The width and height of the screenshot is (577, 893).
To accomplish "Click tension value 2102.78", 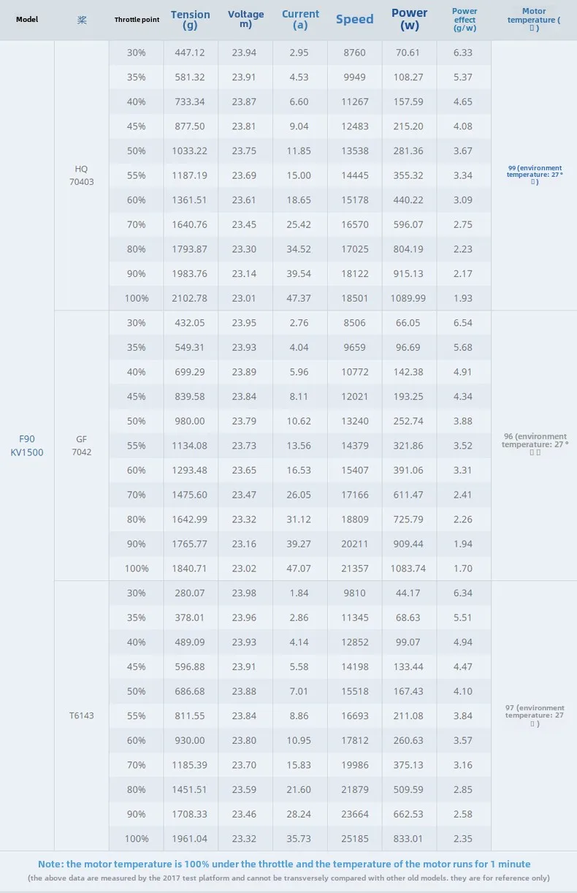I will tap(190, 298).
